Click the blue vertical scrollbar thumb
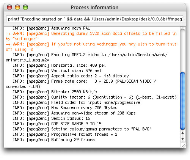This screenshot has height=160, width=190. [x=182, y=101]
